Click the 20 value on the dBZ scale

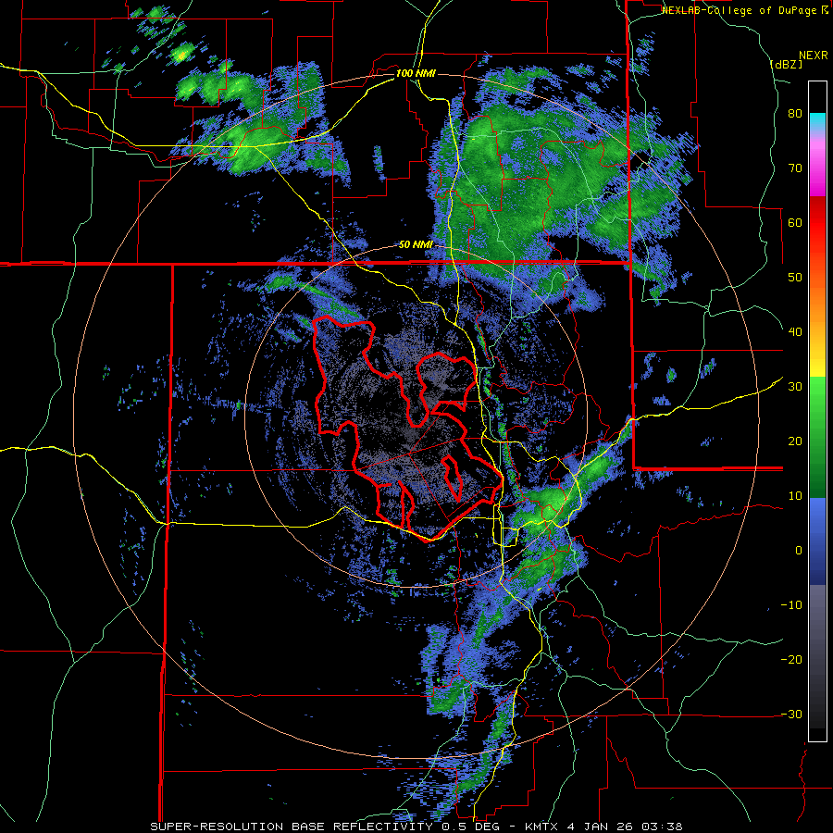click(795, 441)
